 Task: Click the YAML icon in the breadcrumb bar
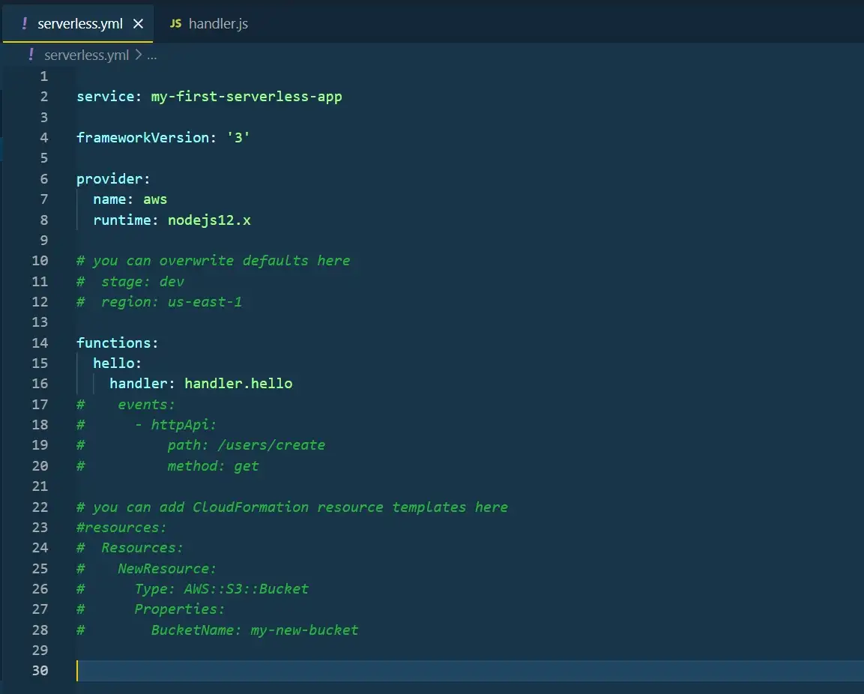tap(31, 55)
